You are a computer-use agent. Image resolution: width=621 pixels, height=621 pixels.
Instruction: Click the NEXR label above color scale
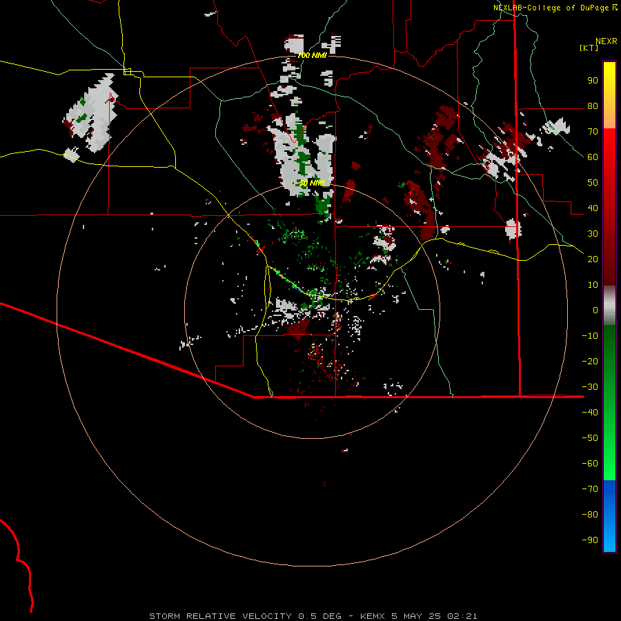click(x=607, y=41)
